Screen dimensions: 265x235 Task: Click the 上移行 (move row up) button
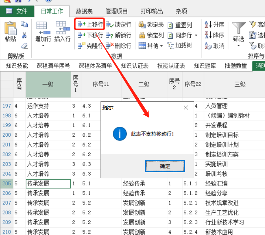[x=90, y=25]
